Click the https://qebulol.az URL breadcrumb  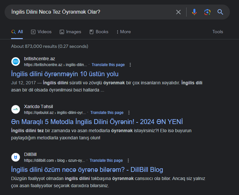55,113
